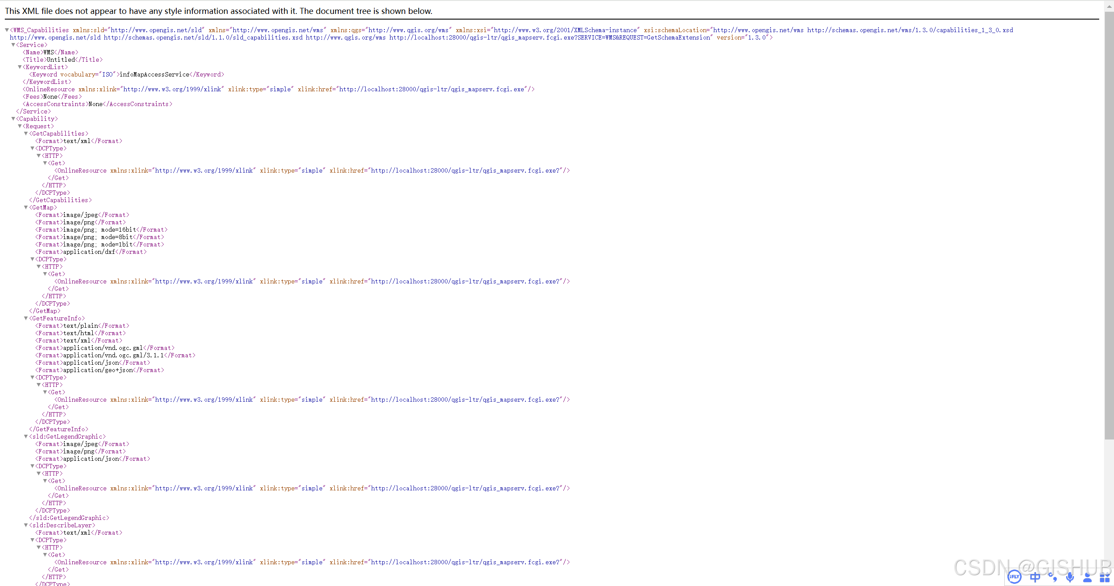Collapse the GetMap element

click(x=26, y=207)
